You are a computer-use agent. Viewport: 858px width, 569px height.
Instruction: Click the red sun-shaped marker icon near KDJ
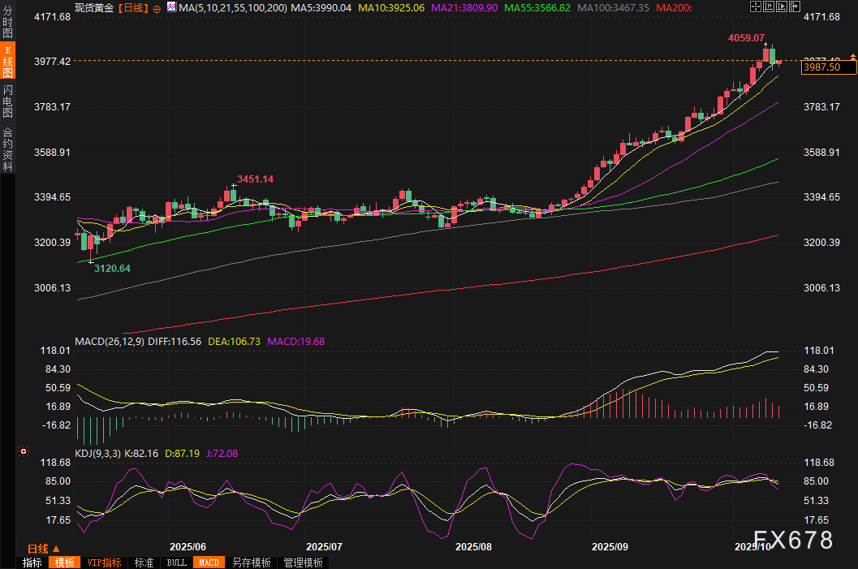pyautogui.click(x=24, y=451)
